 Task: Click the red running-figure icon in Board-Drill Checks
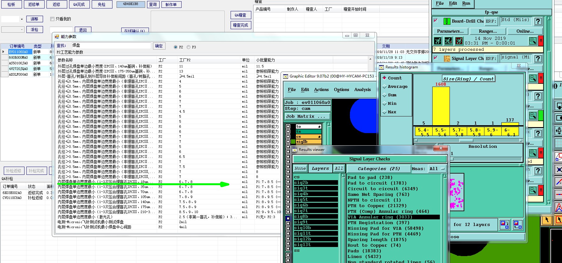point(459,41)
